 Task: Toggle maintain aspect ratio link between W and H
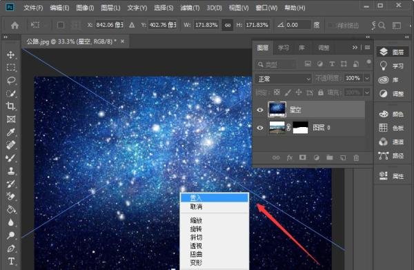(227, 25)
